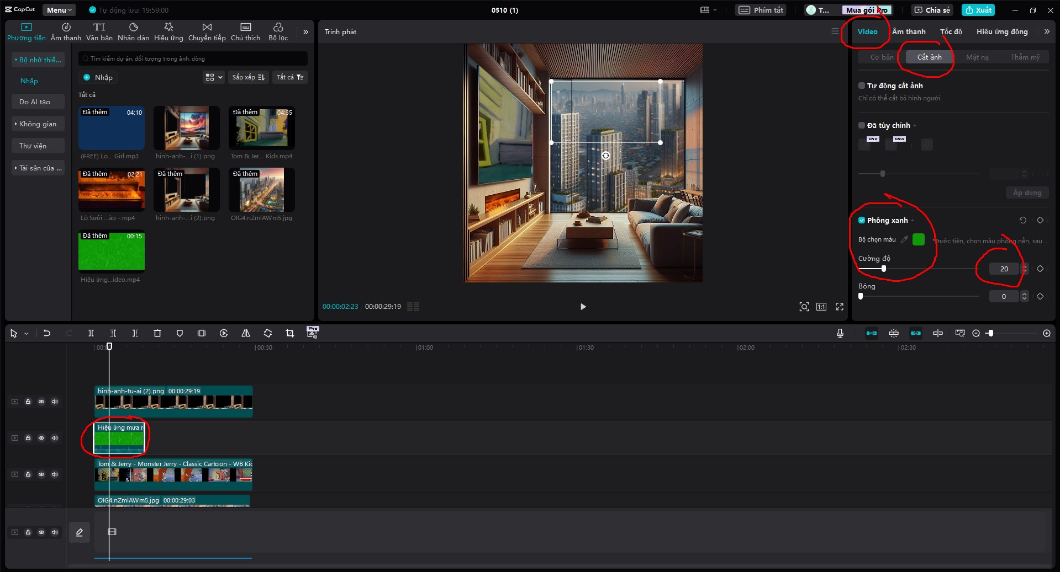Open the Menu dropdown
Image resolution: width=1060 pixels, height=572 pixels.
tap(59, 10)
